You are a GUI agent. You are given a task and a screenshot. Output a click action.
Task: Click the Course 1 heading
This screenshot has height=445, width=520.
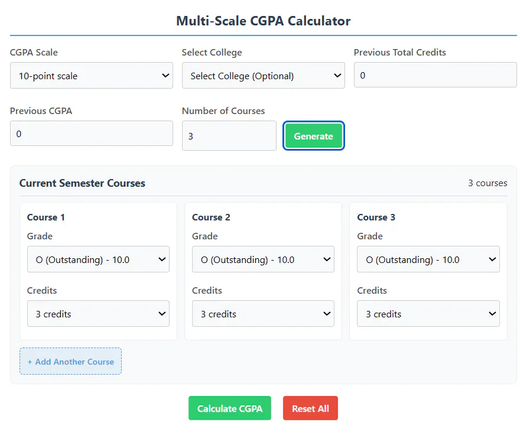tap(45, 217)
